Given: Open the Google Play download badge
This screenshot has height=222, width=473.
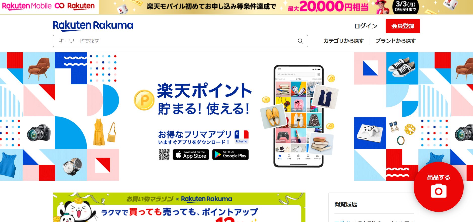Looking at the screenshot, I should (230, 155).
